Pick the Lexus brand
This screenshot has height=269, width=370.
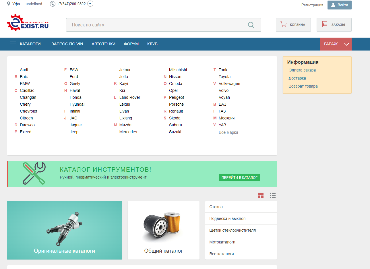(x=125, y=104)
